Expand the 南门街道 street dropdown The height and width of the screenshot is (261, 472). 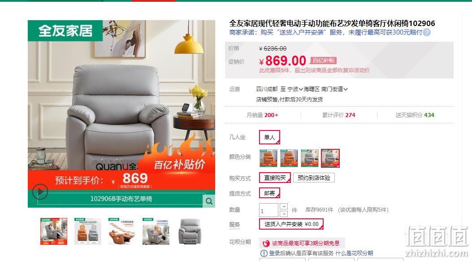click(334, 89)
